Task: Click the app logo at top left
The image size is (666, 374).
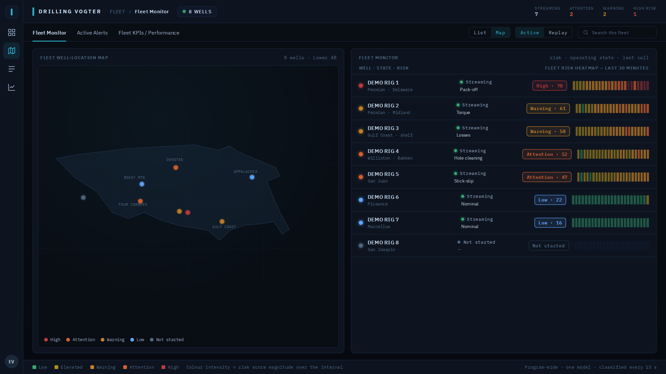Action: point(12,12)
